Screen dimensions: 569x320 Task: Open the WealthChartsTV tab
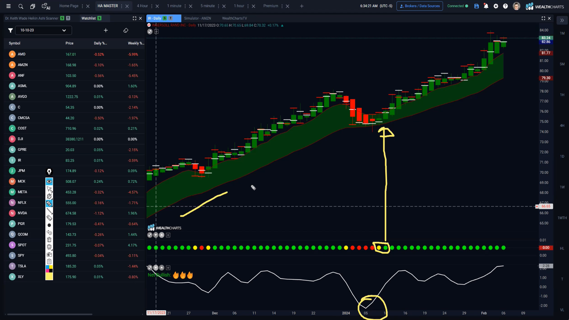[x=234, y=18]
